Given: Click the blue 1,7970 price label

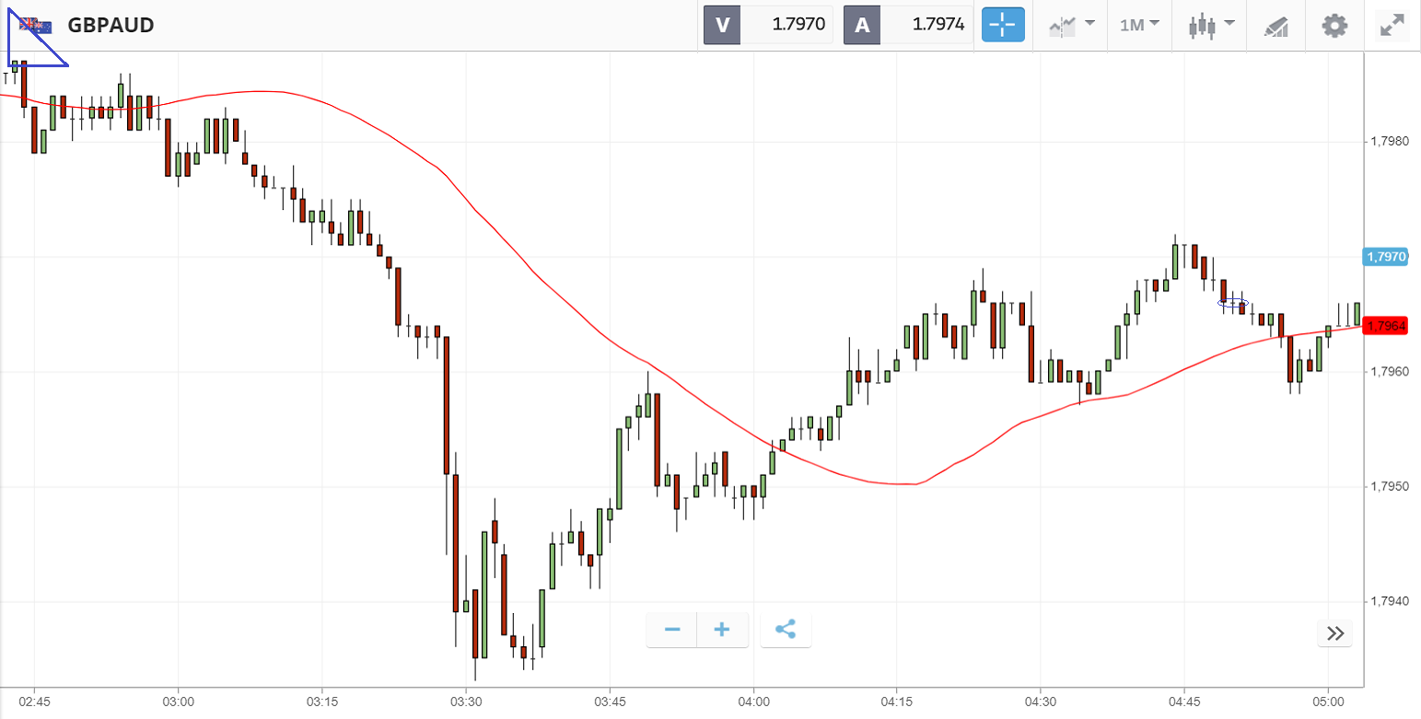Looking at the screenshot, I should pos(1386,257).
